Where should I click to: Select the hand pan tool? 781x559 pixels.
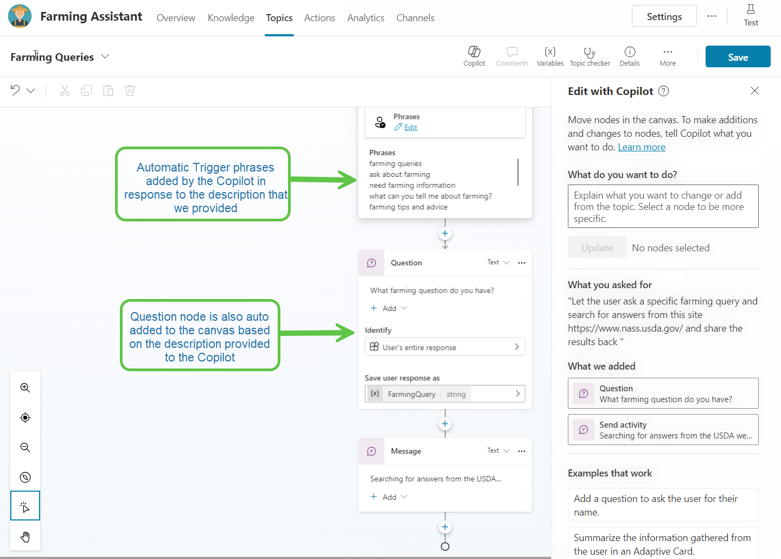tap(25, 537)
